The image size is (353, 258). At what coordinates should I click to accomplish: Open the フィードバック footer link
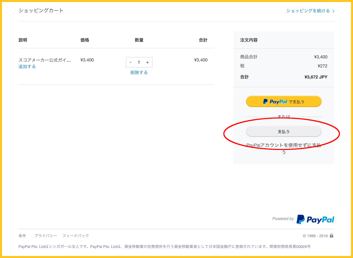point(76,236)
